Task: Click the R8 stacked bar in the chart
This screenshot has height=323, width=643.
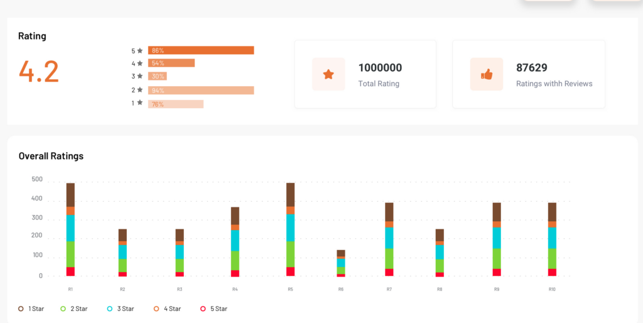Action: [x=440, y=253]
